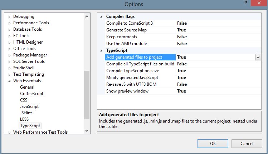Viewport: 268px width, 154px height.
Task: Click True value for Minify generated JavaScript
Action: [x=181, y=78]
